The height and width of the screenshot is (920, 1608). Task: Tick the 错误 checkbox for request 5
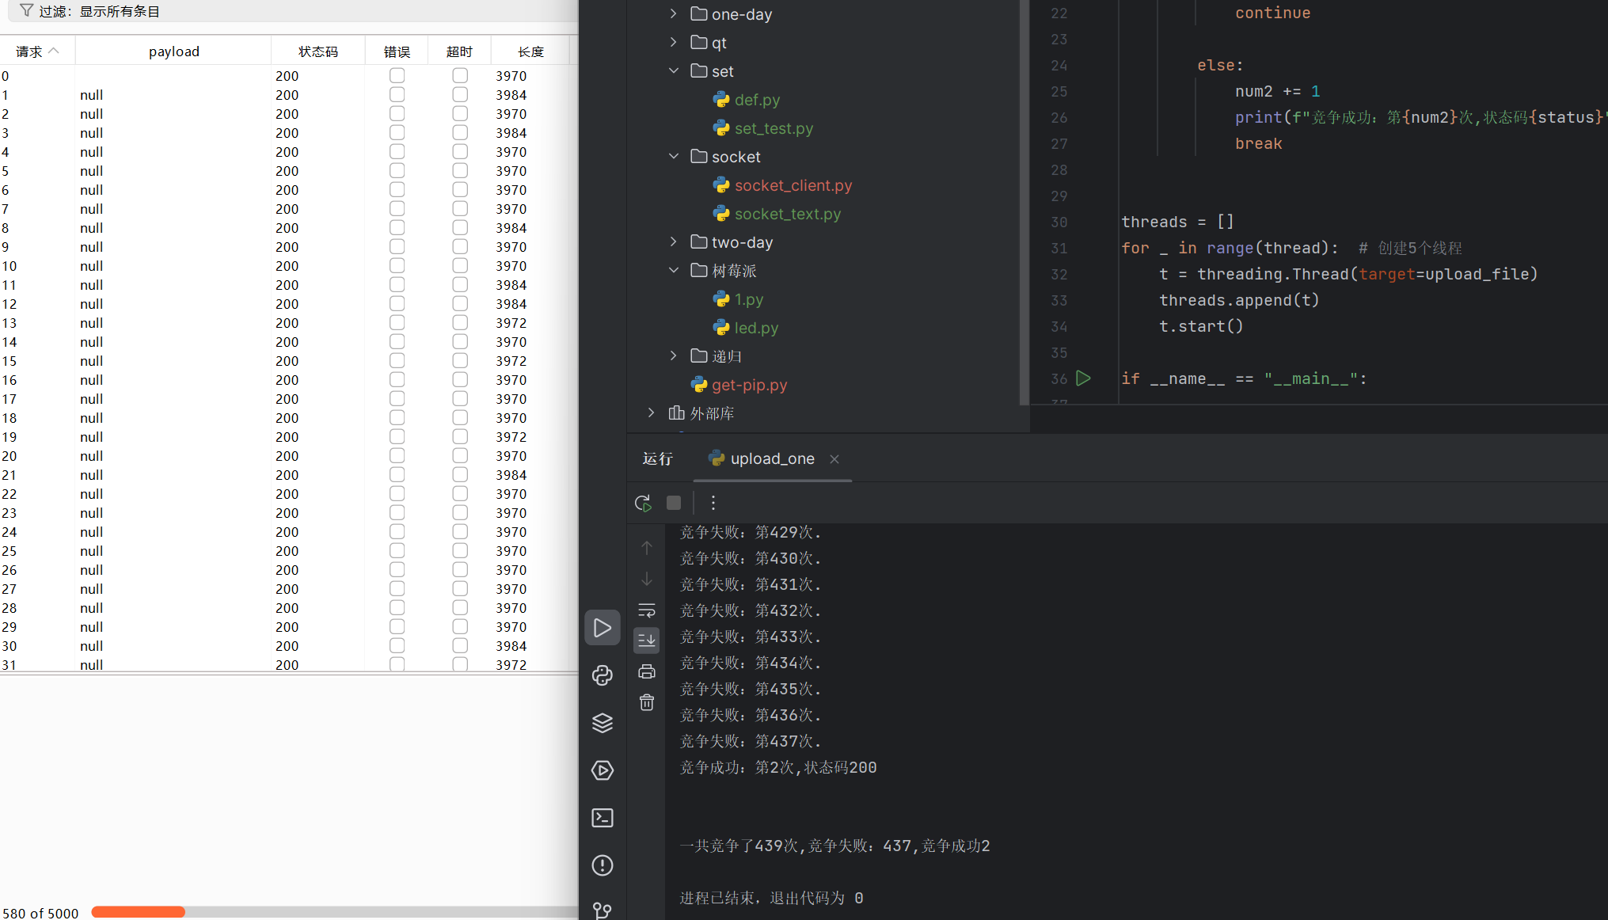tap(397, 170)
